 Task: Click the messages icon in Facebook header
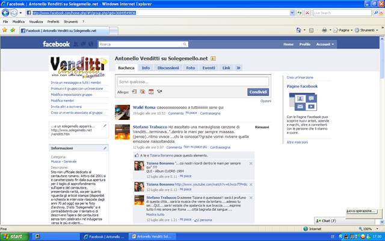pos(83,44)
